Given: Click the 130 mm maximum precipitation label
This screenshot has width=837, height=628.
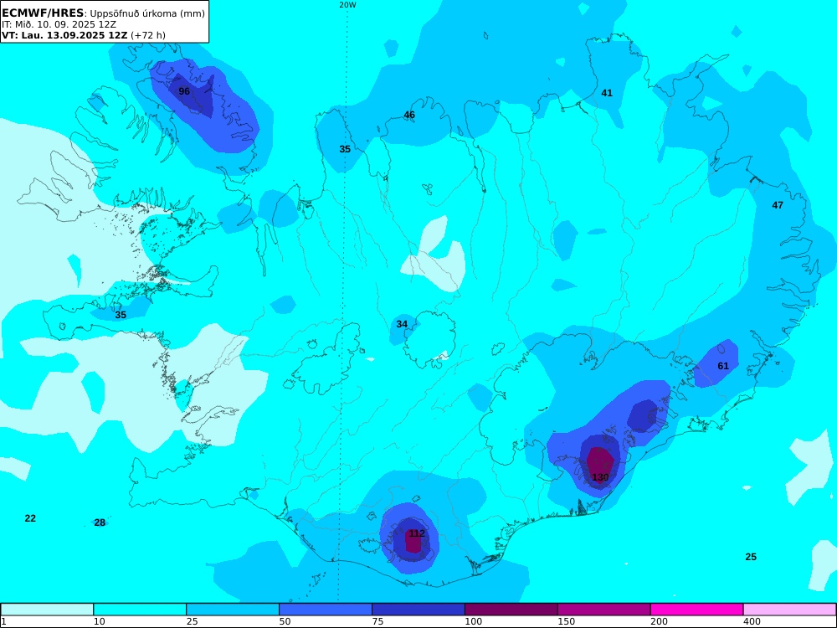Looking at the screenshot, I should 600,477.
